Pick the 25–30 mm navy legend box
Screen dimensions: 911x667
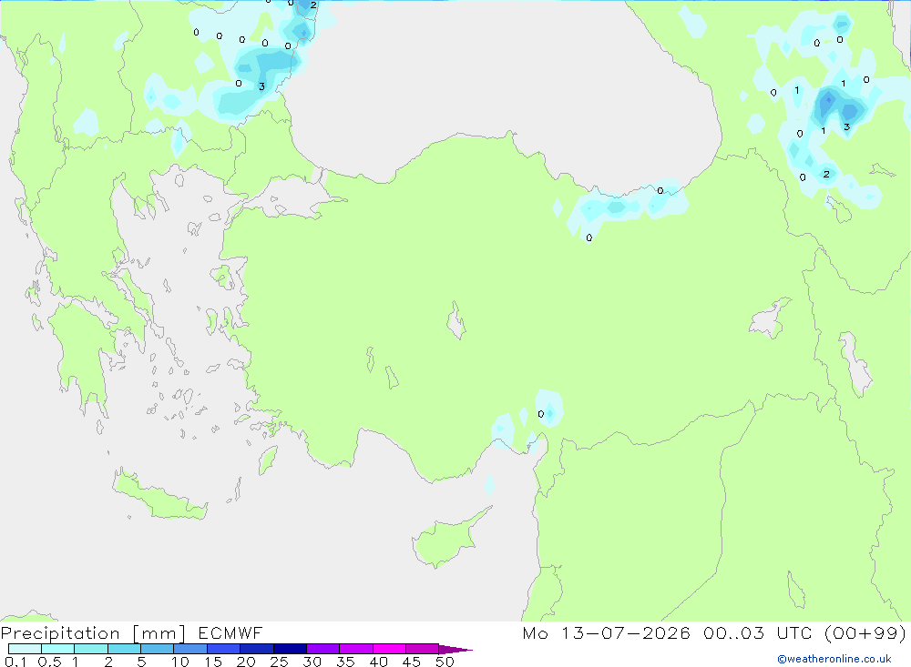click(290, 649)
